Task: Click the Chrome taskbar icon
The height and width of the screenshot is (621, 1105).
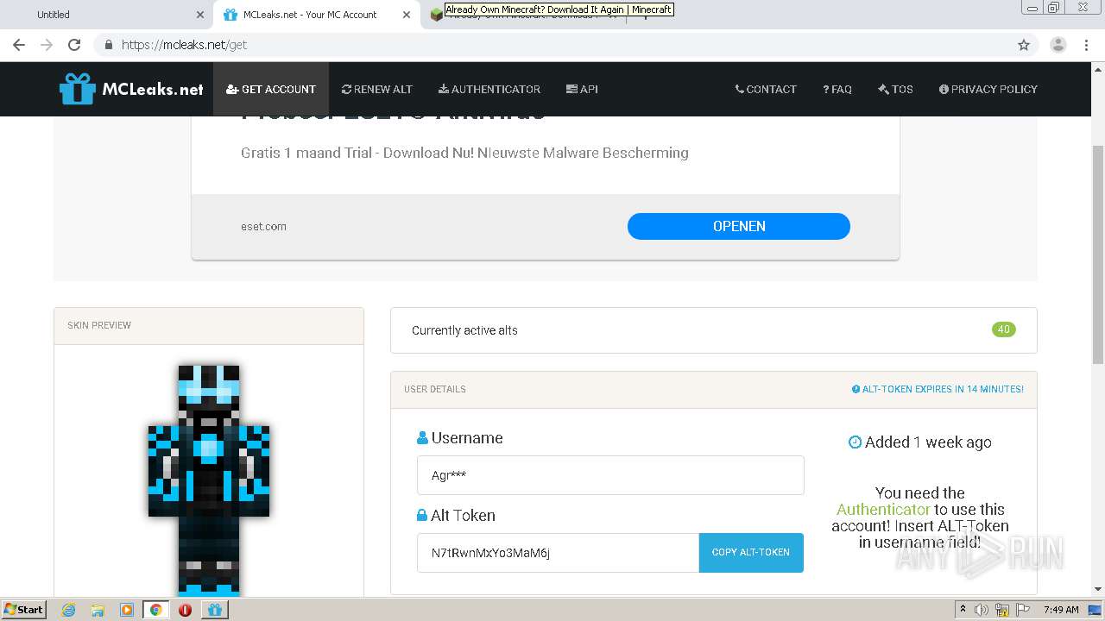Action: [155, 609]
